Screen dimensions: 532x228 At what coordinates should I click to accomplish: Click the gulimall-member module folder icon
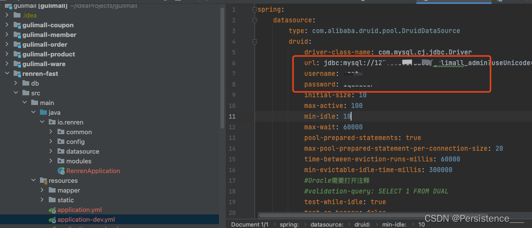pos(17,35)
